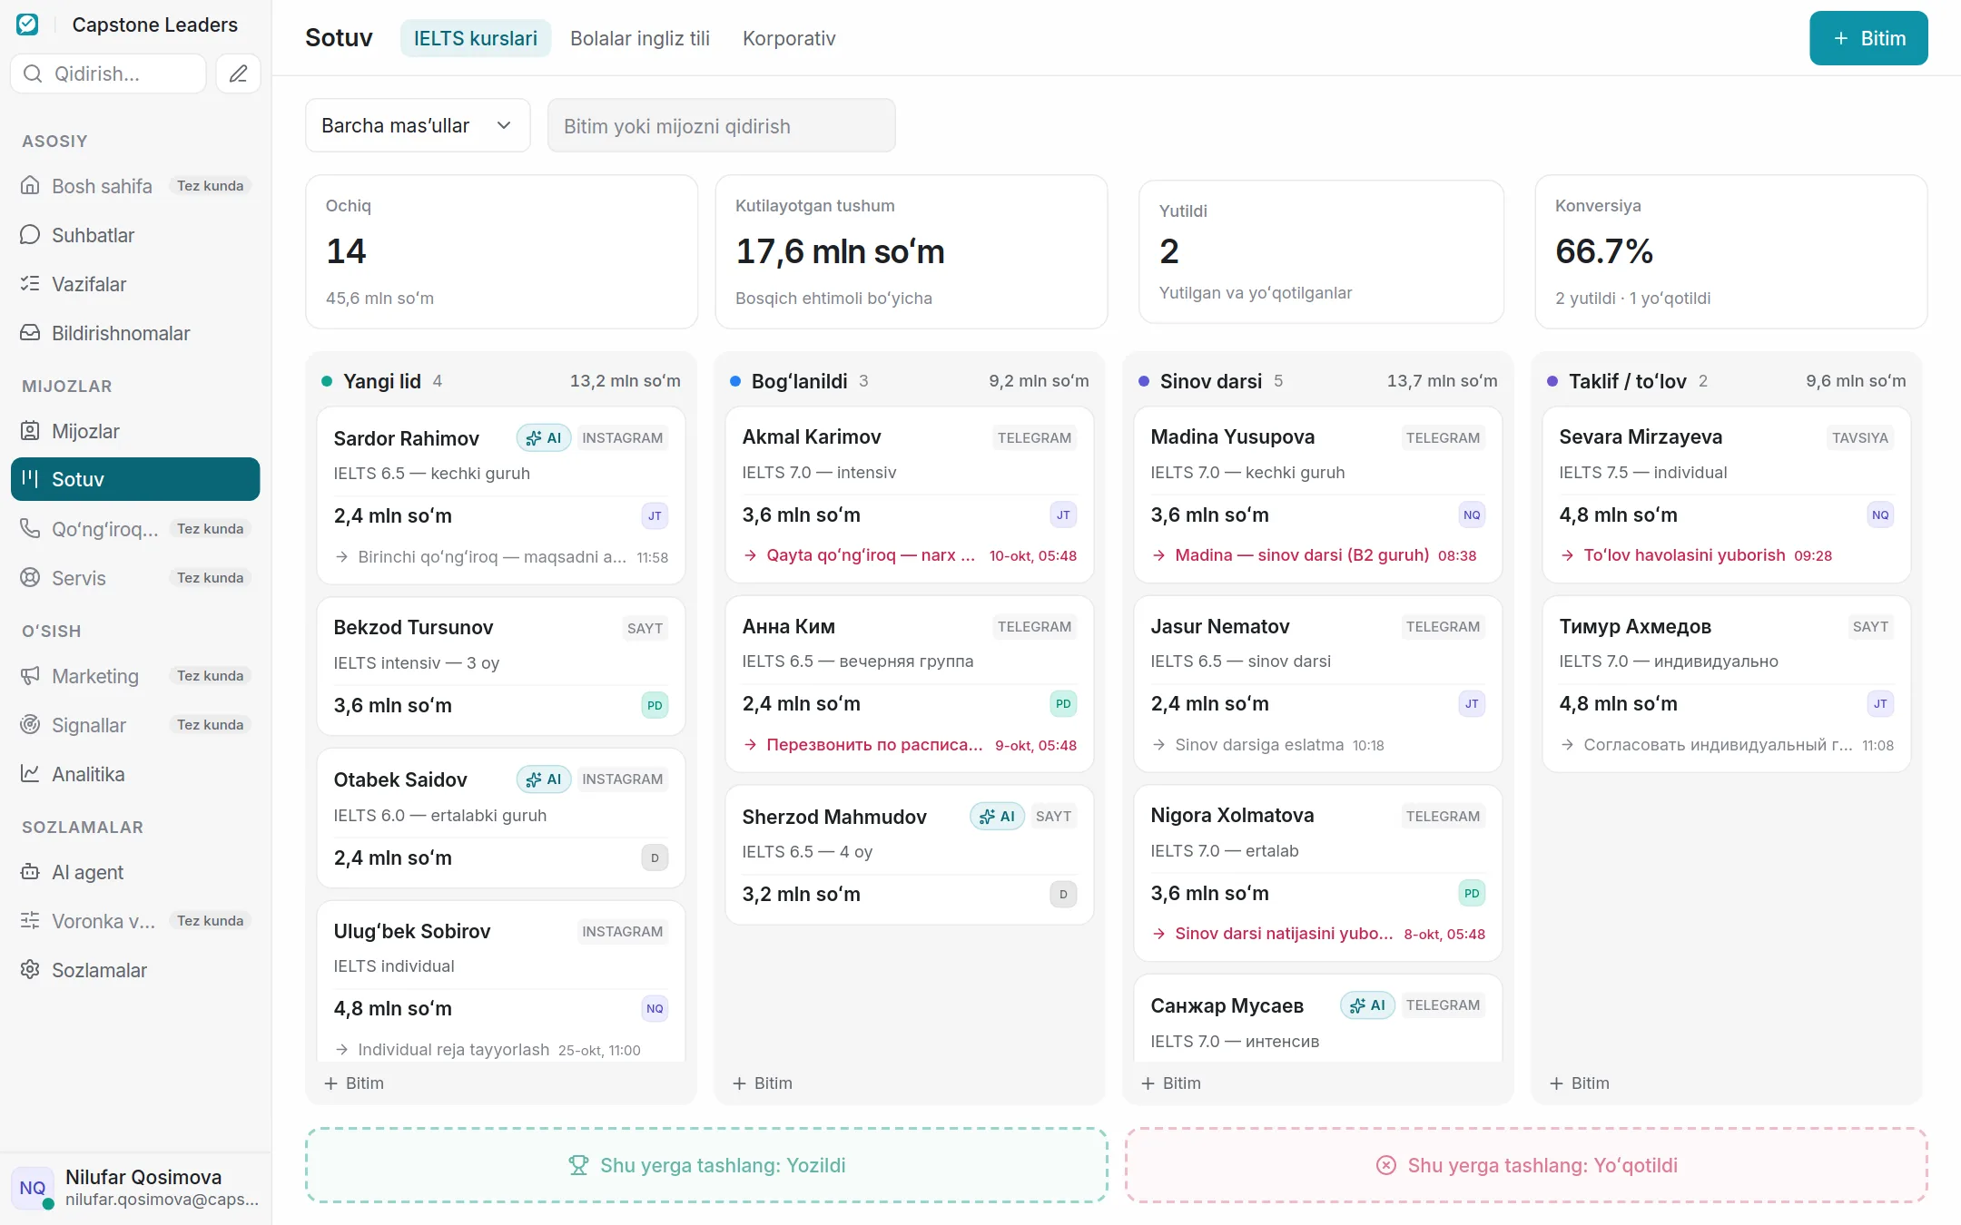1961x1225 pixels.
Task: Open Vazifalar tasks icon
Action: [x=30, y=284]
